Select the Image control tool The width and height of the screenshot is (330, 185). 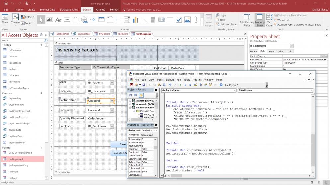pos(187,20)
